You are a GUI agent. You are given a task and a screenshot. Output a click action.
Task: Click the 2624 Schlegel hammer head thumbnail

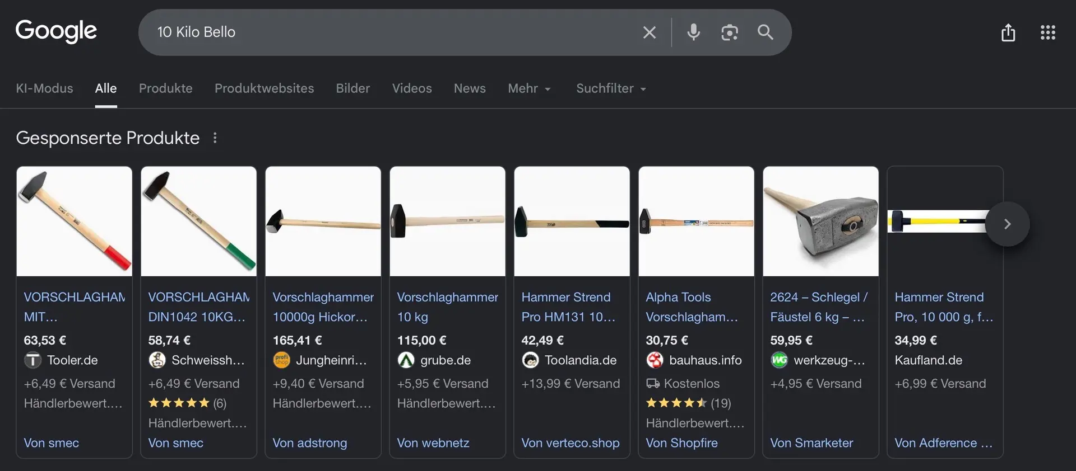pyautogui.click(x=820, y=221)
